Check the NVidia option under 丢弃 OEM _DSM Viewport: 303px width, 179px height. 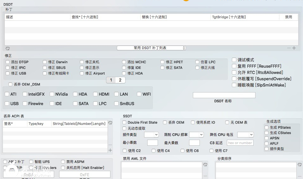point(52,94)
